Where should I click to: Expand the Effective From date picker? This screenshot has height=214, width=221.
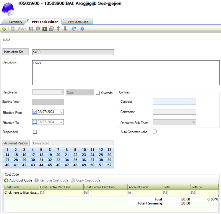(x=61, y=112)
